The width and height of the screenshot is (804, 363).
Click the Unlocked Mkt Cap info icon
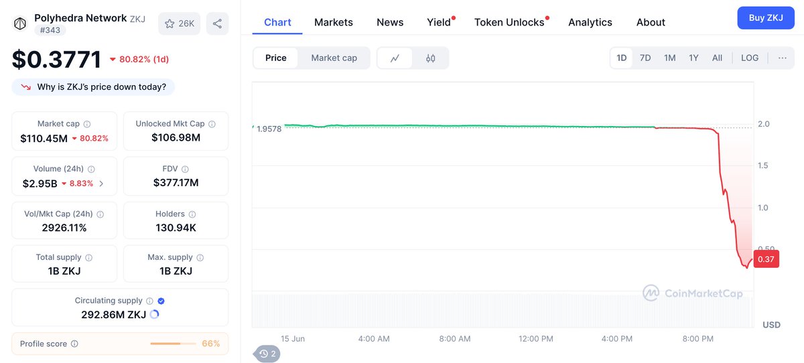[212, 124]
